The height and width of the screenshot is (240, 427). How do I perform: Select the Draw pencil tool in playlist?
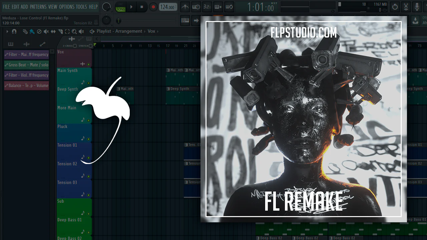click(25, 31)
